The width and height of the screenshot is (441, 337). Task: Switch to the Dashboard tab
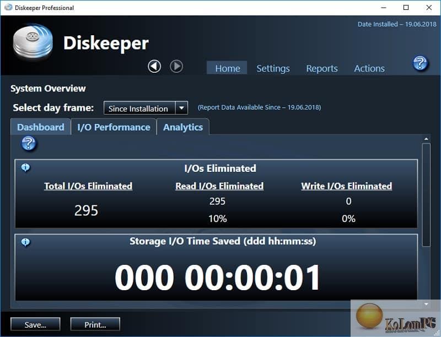[41, 127]
